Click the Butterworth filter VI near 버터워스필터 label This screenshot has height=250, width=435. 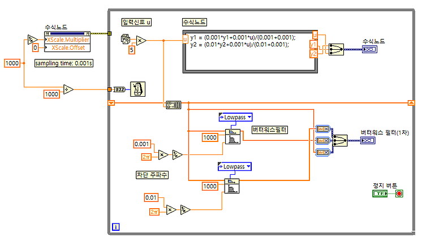pyautogui.click(x=232, y=136)
